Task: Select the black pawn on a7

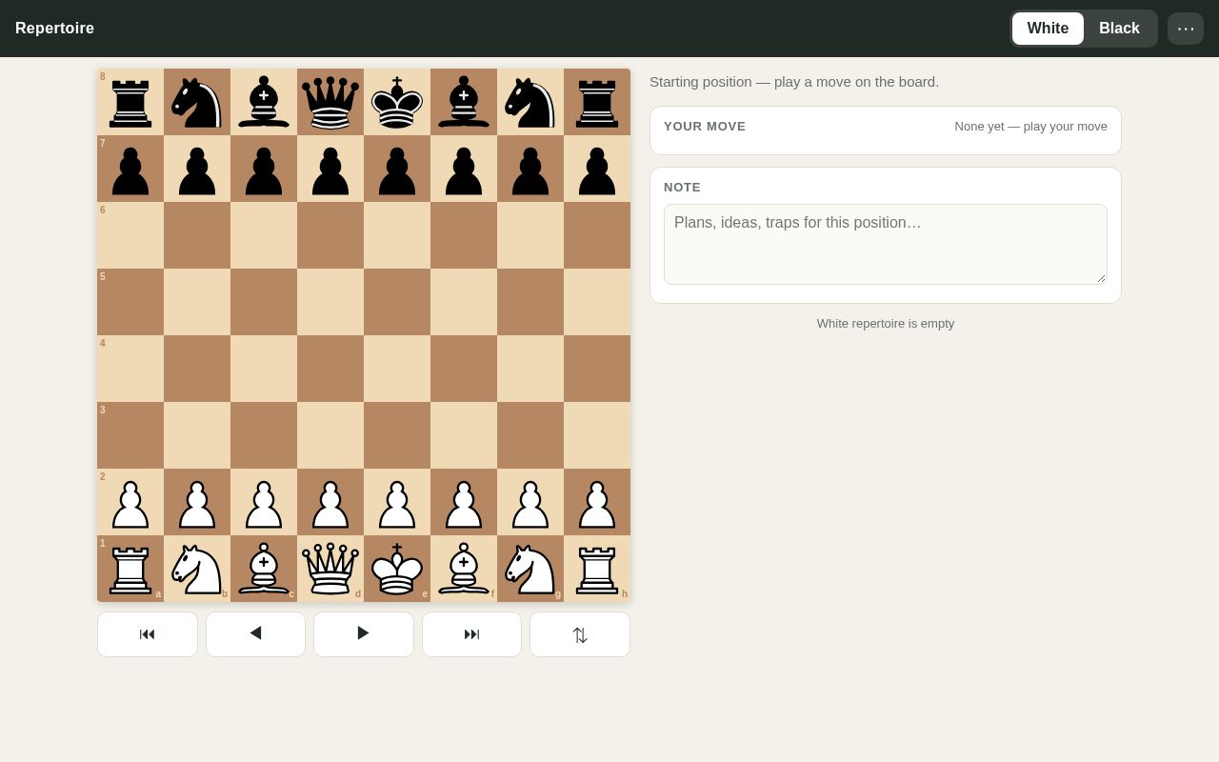Action: point(130,169)
